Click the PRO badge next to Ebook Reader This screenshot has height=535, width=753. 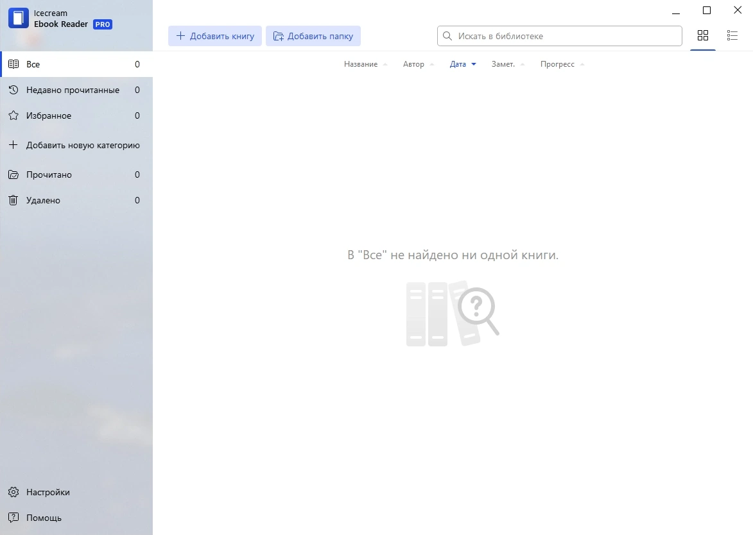pos(102,24)
